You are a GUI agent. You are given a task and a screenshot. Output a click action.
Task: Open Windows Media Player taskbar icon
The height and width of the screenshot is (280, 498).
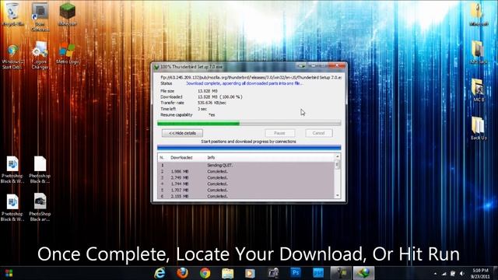pos(250,273)
